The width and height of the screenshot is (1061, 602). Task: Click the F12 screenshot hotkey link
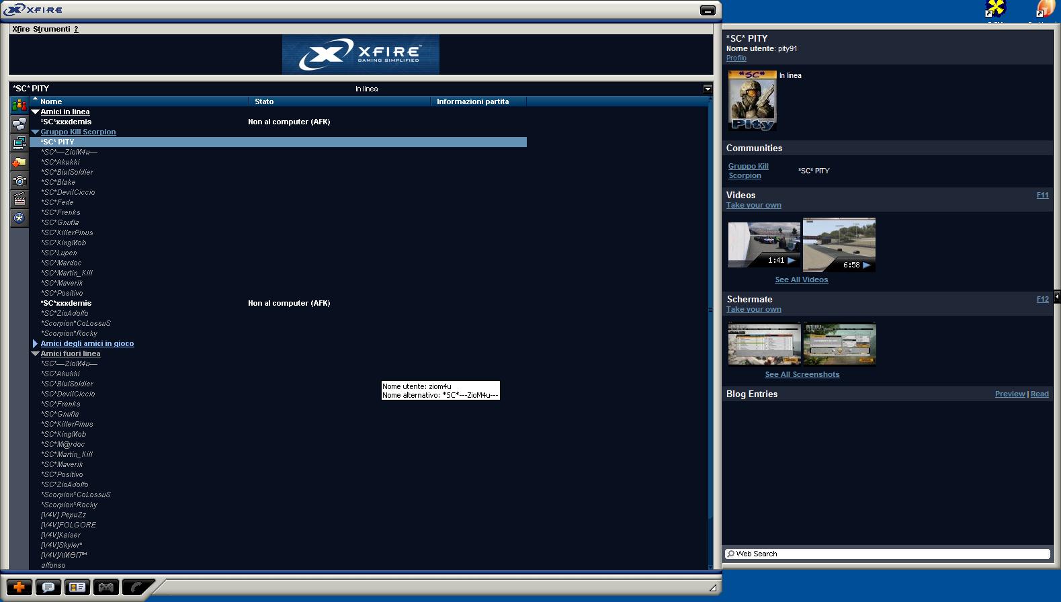[x=1042, y=299]
